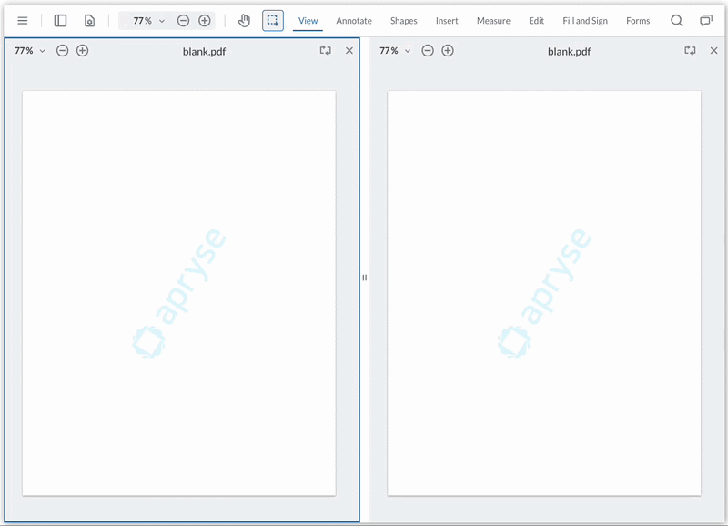Open the Forms tab
The height and width of the screenshot is (526, 728).
point(638,20)
